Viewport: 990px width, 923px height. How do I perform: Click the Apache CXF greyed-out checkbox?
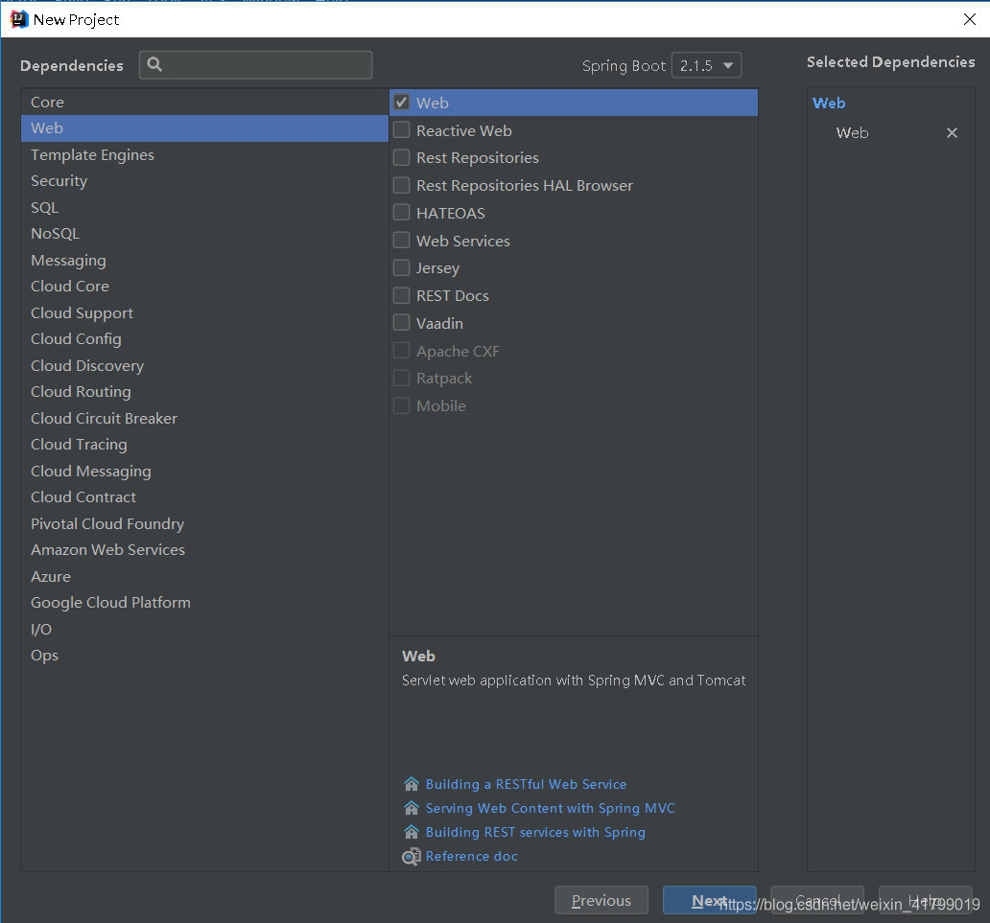coord(402,350)
